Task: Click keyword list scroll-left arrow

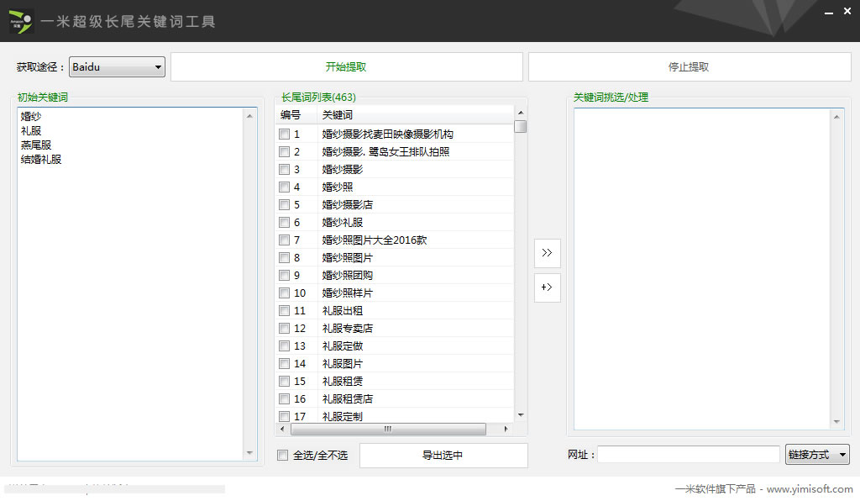Action: (x=282, y=429)
